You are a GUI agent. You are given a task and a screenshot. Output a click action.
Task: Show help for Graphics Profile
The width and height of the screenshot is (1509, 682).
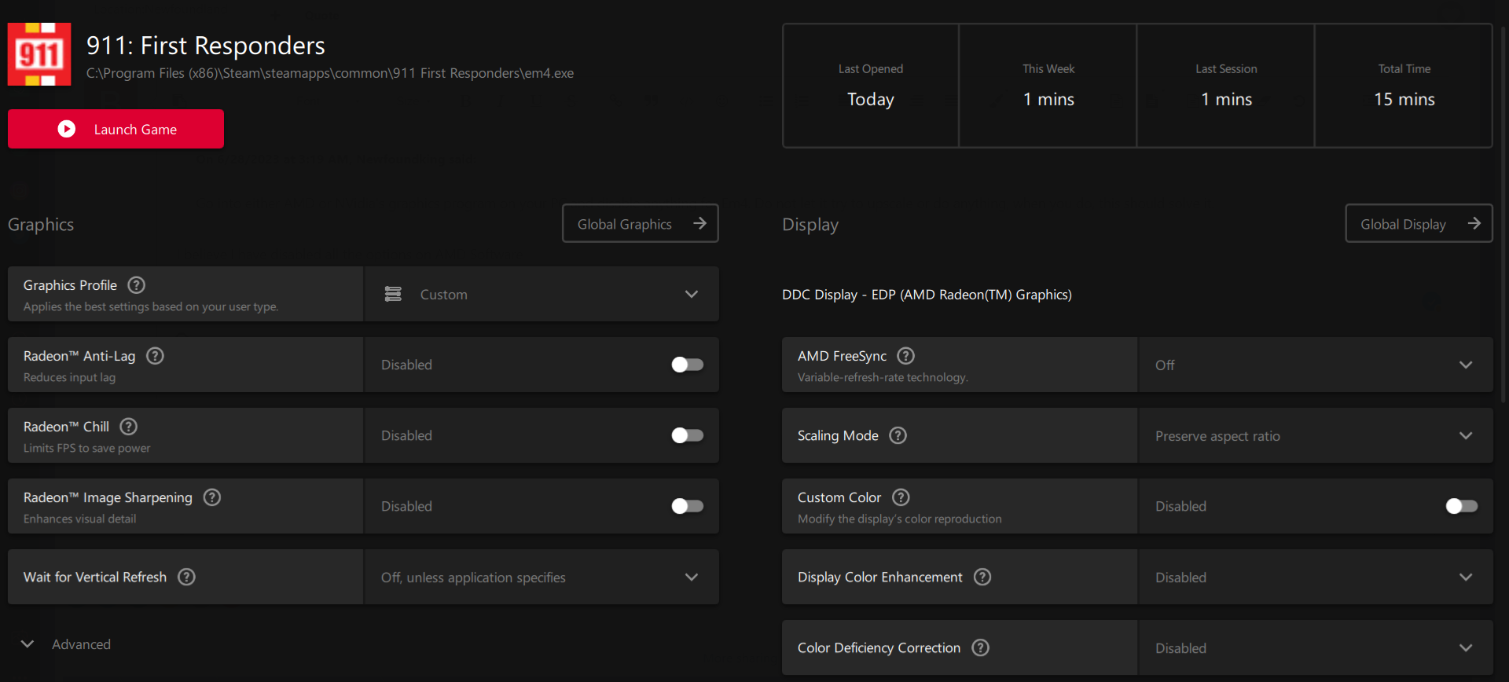[137, 285]
